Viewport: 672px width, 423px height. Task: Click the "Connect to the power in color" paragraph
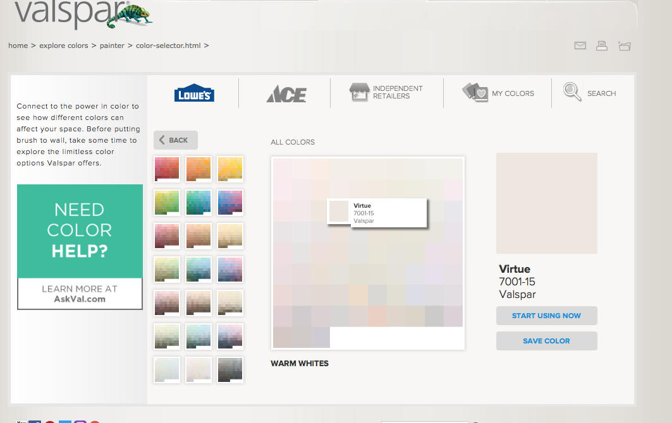coord(78,134)
